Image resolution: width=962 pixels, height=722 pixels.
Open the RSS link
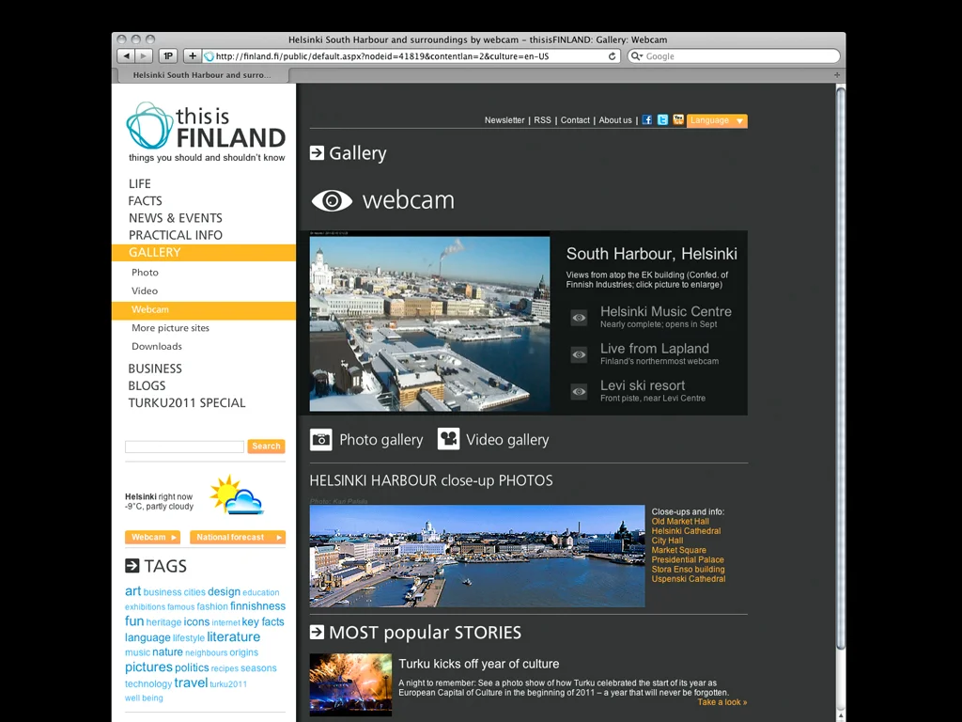tap(542, 120)
